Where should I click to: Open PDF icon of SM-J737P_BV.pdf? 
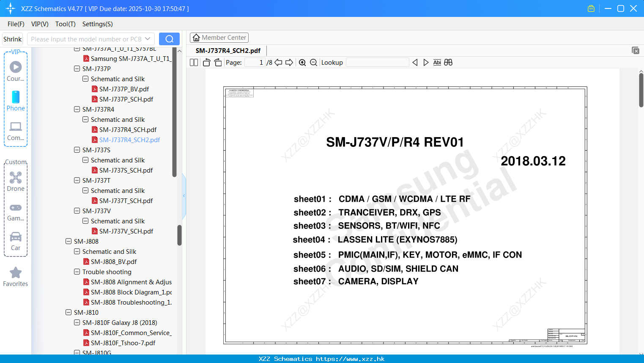click(95, 89)
